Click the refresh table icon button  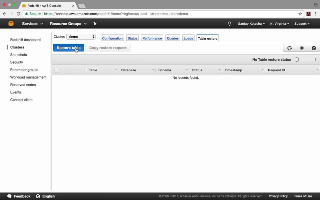[x=289, y=48]
